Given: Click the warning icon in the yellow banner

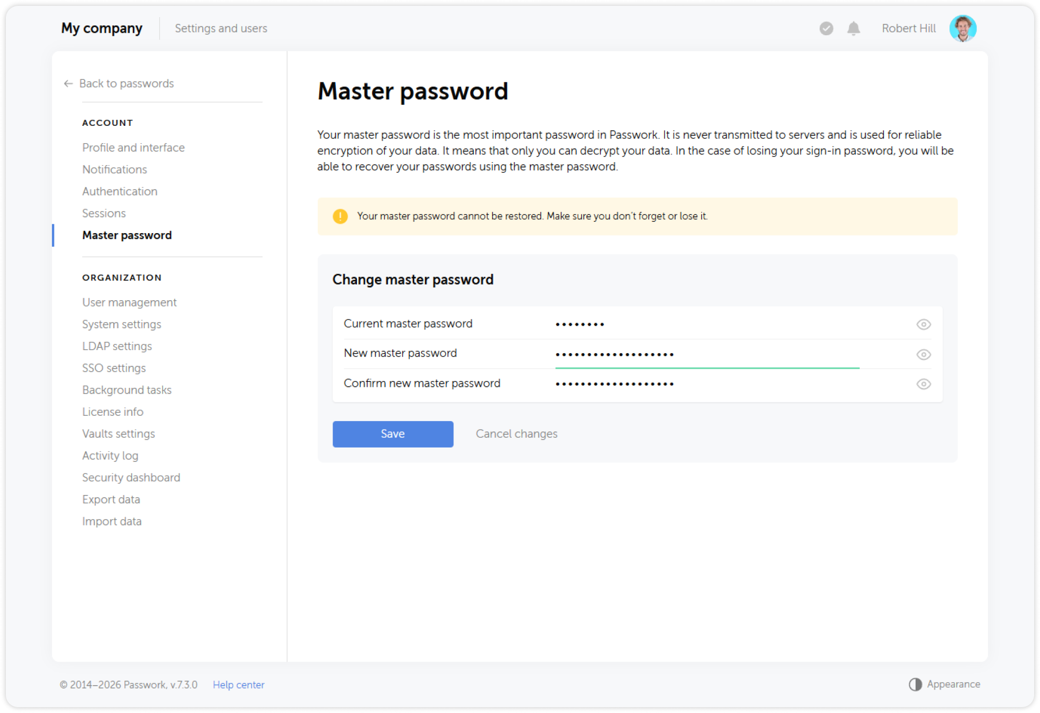Looking at the screenshot, I should click(x=340, y=215).
